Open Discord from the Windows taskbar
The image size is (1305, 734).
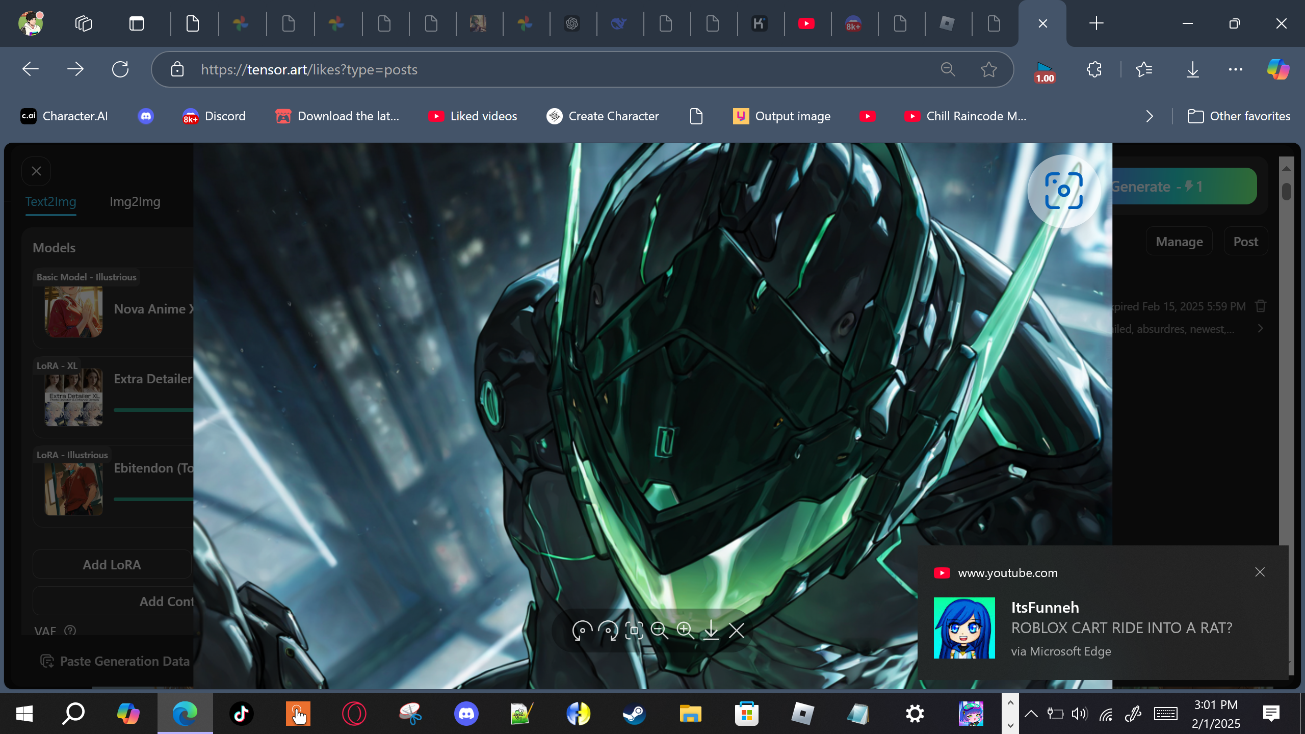[466, 714]
